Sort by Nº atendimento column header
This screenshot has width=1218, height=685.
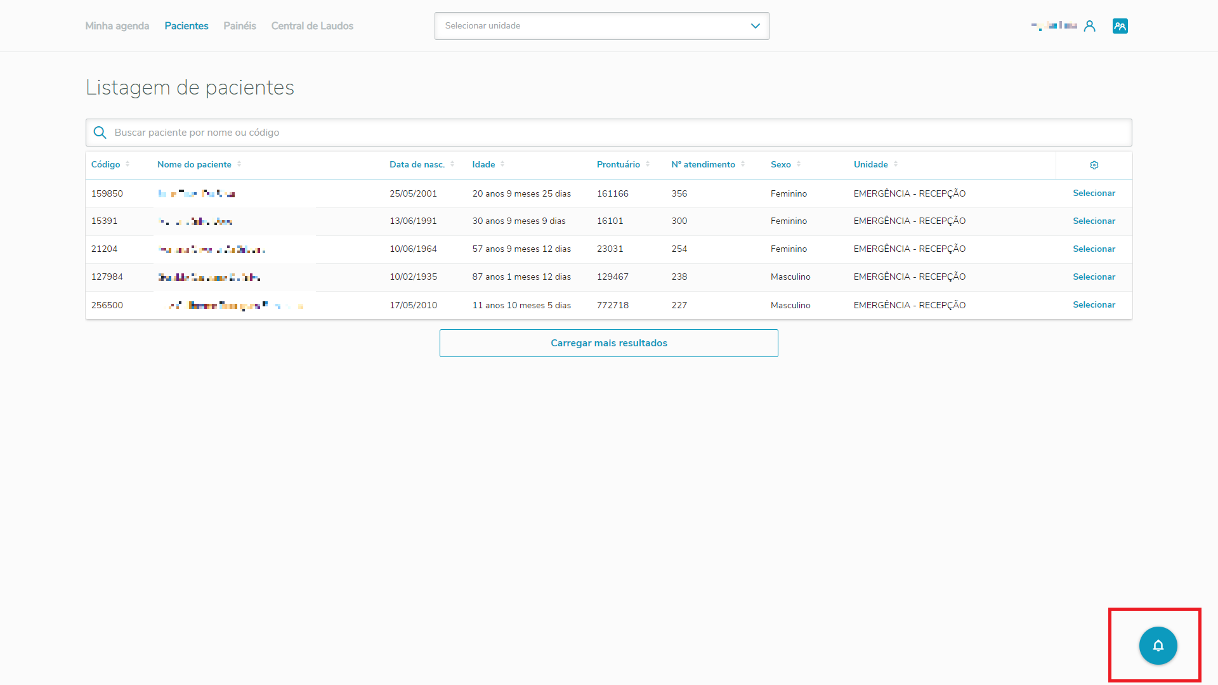click(703, 164)
